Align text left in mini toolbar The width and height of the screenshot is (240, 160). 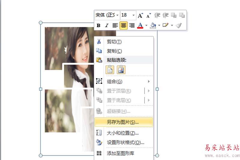115,25
